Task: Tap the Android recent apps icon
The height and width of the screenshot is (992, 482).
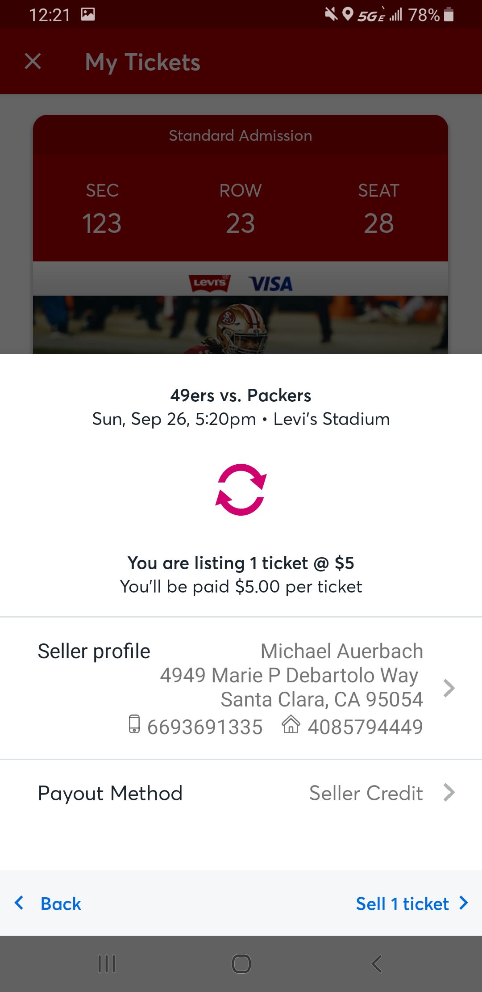Action: pyautogui.click(x=107, y=964)
